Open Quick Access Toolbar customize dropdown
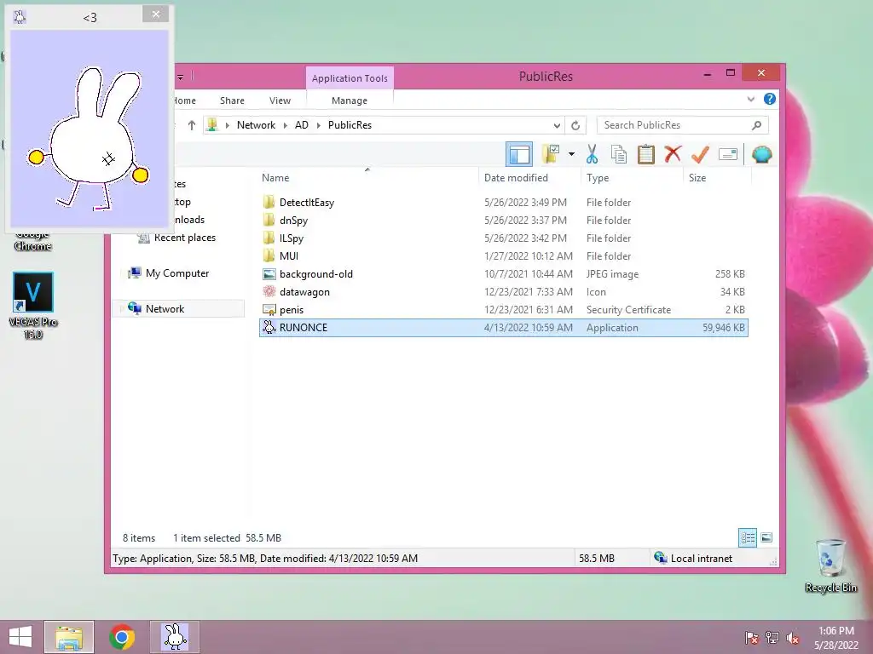The width and height of the screenshot is (873, 654). tap(181, 77)
